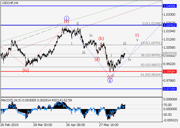
Task: Select the 23.6(1.00781) Fibonacci level label
Action: [152, 43]
